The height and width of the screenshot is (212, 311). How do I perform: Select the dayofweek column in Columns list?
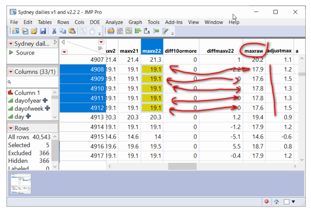tap(29, 109)
